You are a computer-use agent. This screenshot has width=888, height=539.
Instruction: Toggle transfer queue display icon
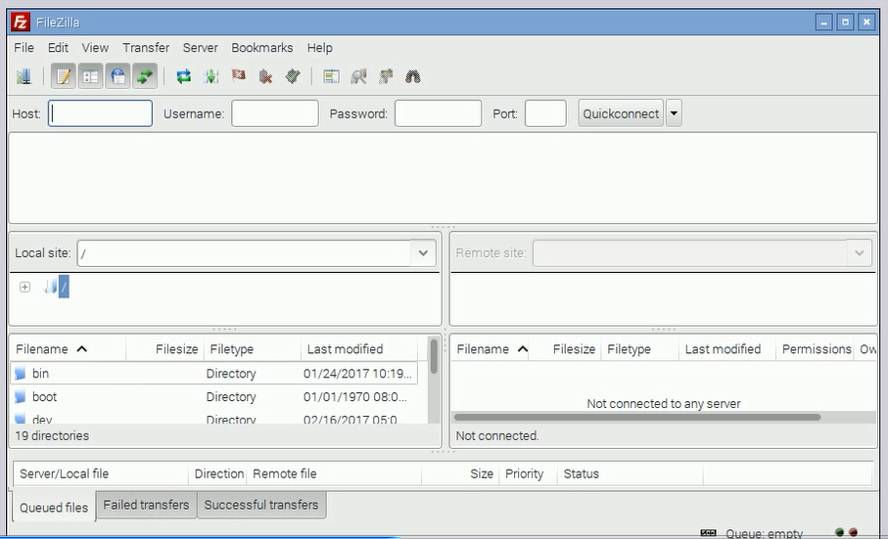click(x=145, y=76)
